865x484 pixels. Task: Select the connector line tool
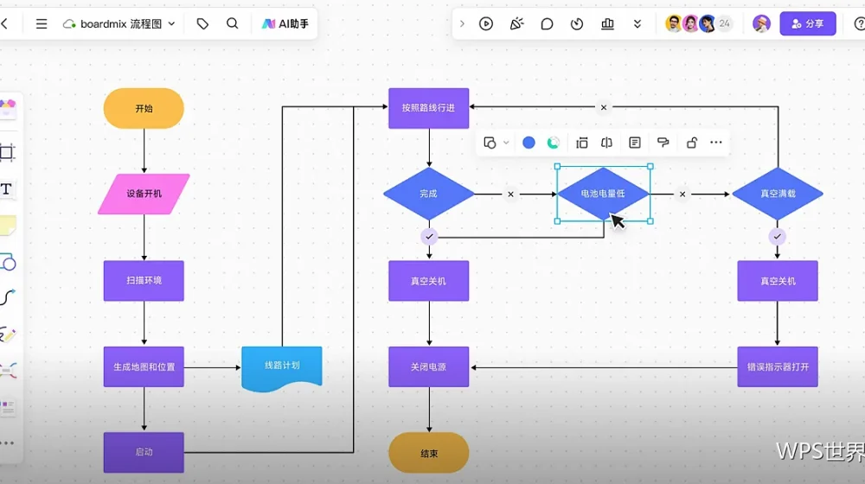click(x=8, y=297)
